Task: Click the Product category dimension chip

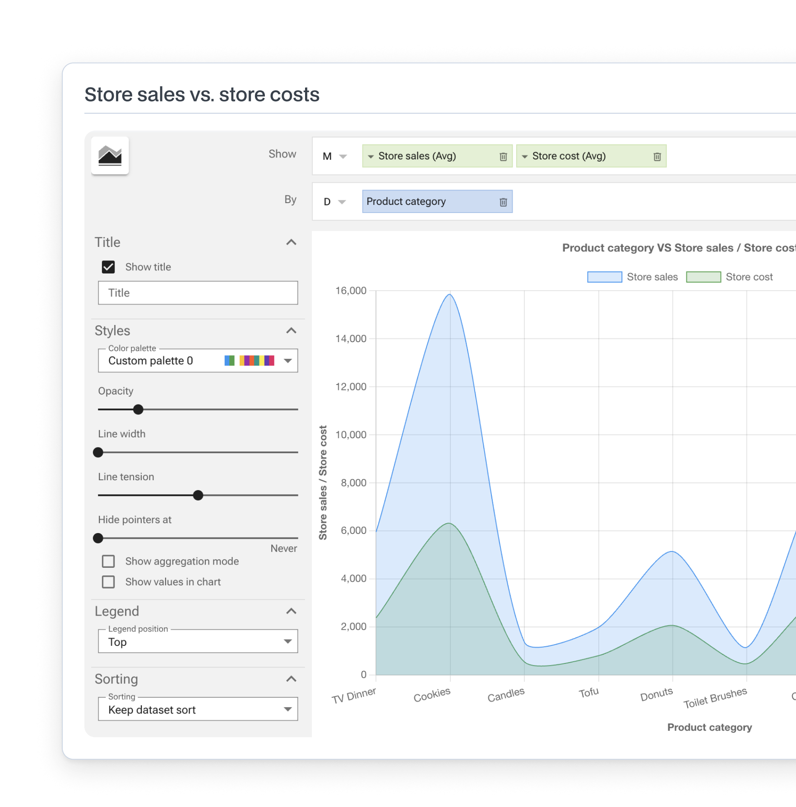Action: pos(437,201)
